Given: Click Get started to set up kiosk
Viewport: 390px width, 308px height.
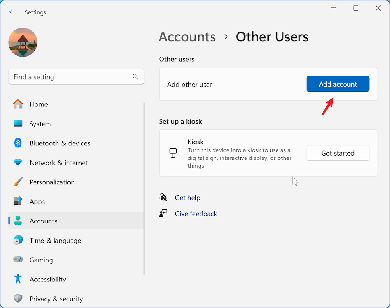Looking at the screenshot, I should (338, 153).
